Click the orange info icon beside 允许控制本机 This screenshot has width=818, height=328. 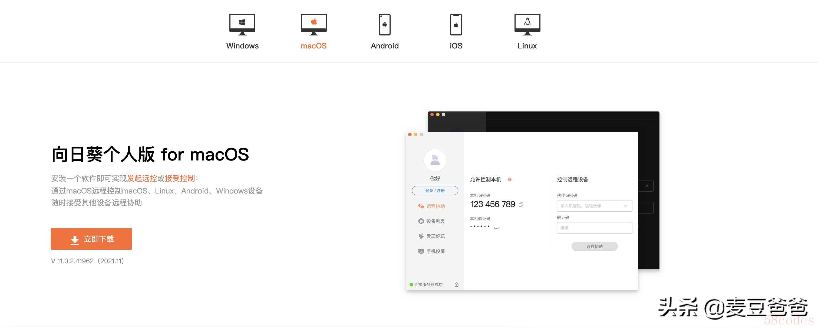510,179
